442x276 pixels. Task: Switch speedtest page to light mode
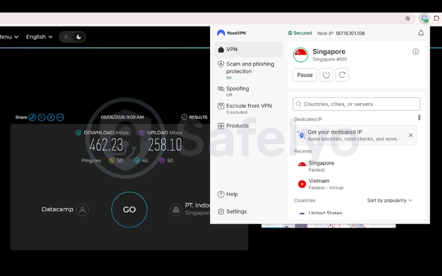[x=66, y=37]
